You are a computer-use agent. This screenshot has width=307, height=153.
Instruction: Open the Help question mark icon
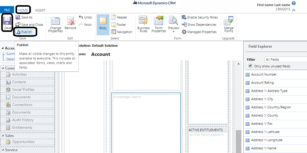click(294, 3)
